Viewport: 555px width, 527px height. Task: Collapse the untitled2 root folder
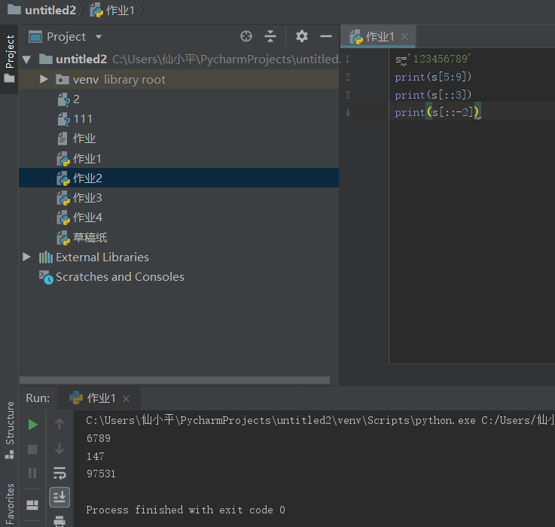(x=26, y=59)
